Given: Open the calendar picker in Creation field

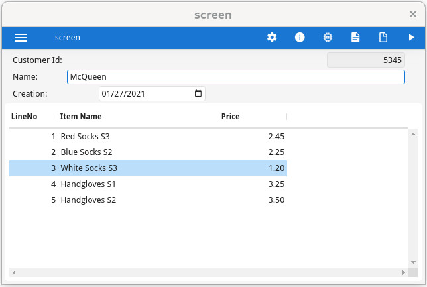Looking at the screenshot, I should pos(198,93).
